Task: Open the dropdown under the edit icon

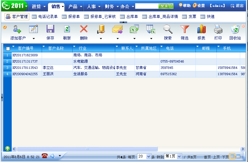Action: (34, 38)
